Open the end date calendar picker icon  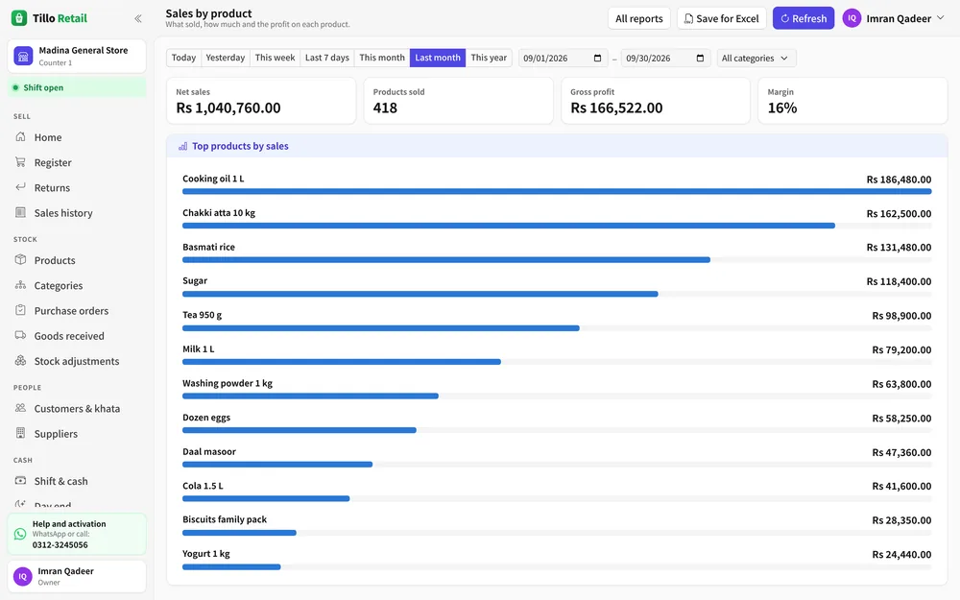click(x=700, y=59)
